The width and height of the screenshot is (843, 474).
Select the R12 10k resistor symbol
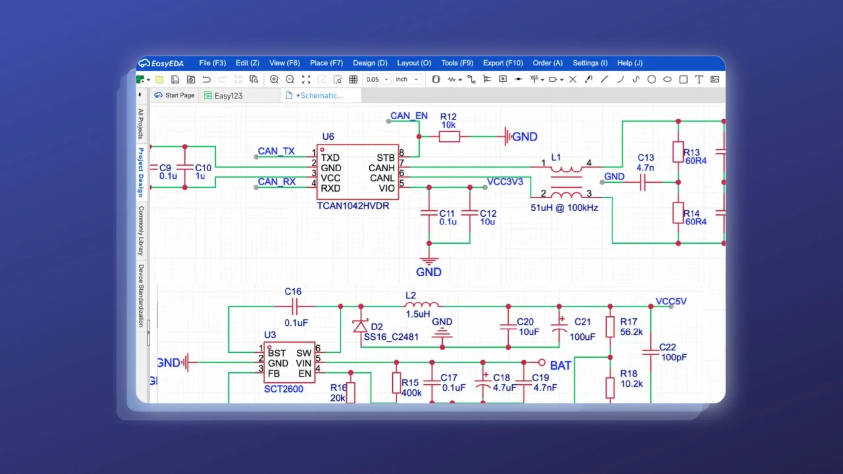pos(449,136)
